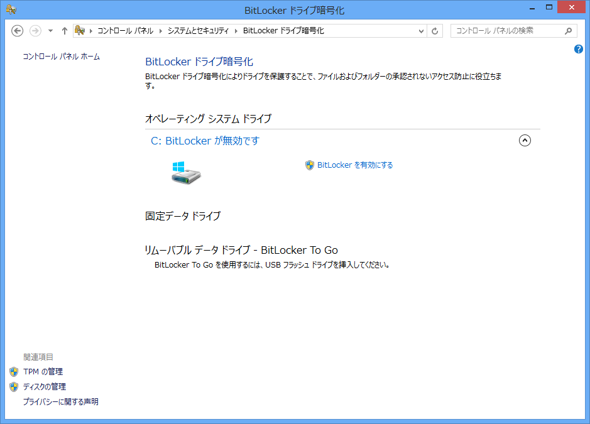Click the forward navigation arrow

[35, 31]
